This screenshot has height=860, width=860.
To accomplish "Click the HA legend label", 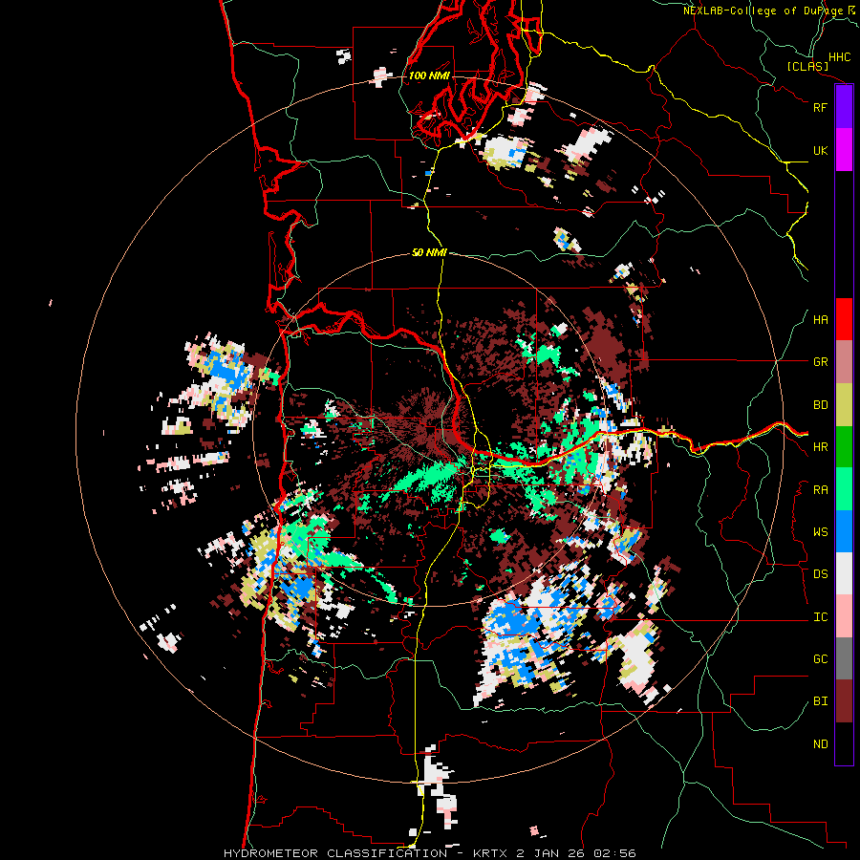I will pos(820,320).
